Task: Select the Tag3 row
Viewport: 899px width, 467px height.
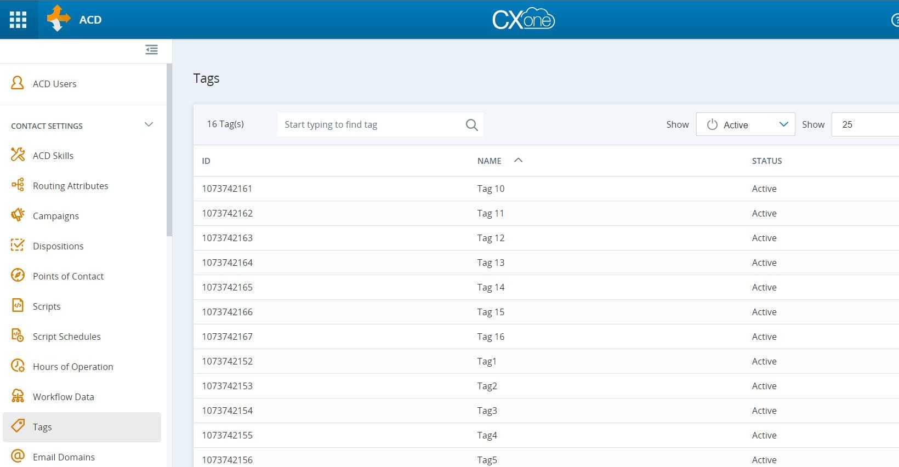Action: click(x=487, y=411)
